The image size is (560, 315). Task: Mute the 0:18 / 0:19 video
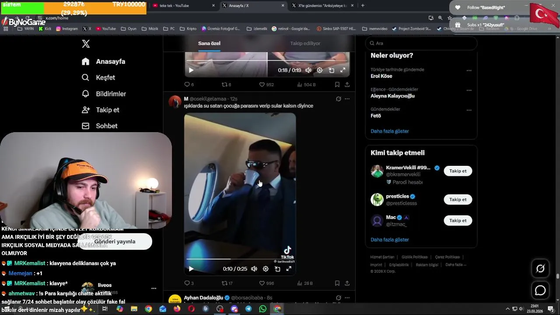coord(308,70)
